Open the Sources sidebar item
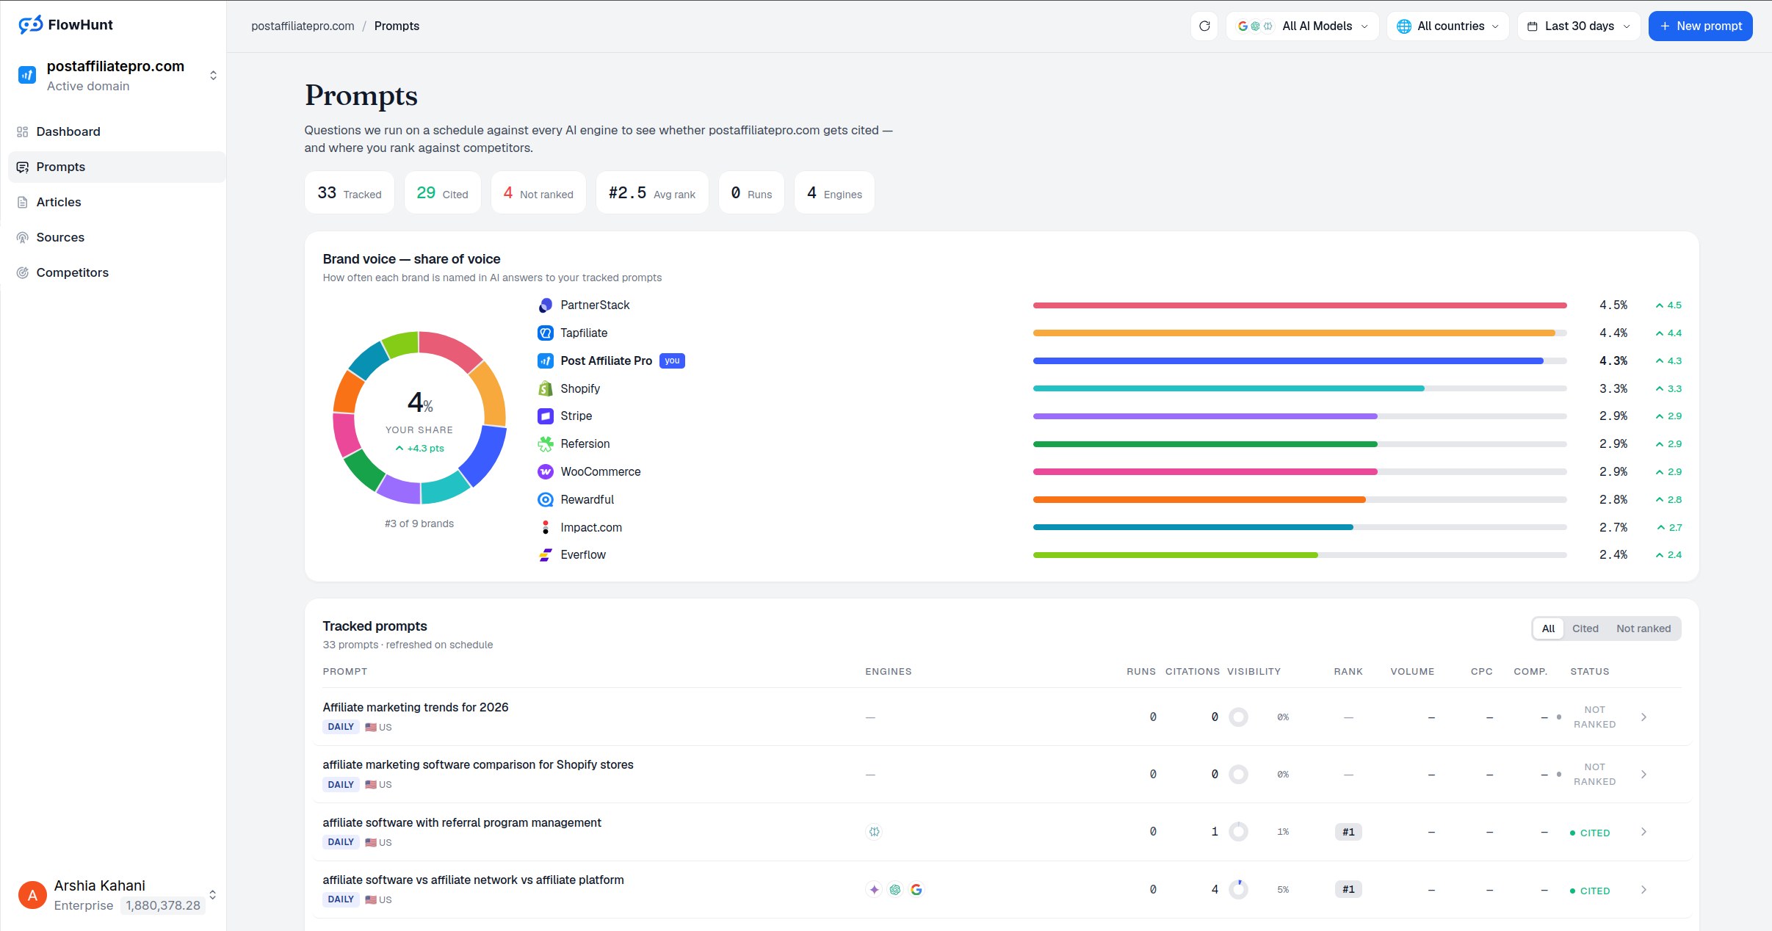 60,238
